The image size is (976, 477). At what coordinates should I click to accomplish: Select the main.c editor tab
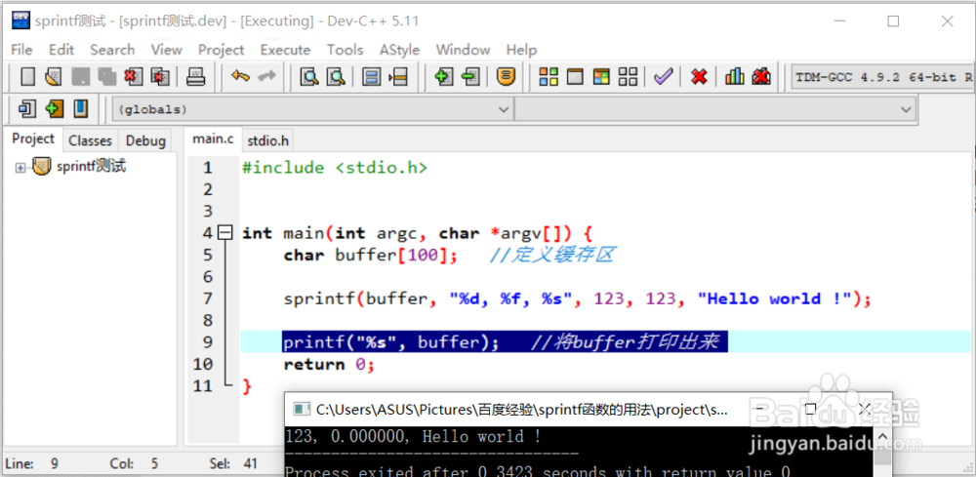click(213, 139)
